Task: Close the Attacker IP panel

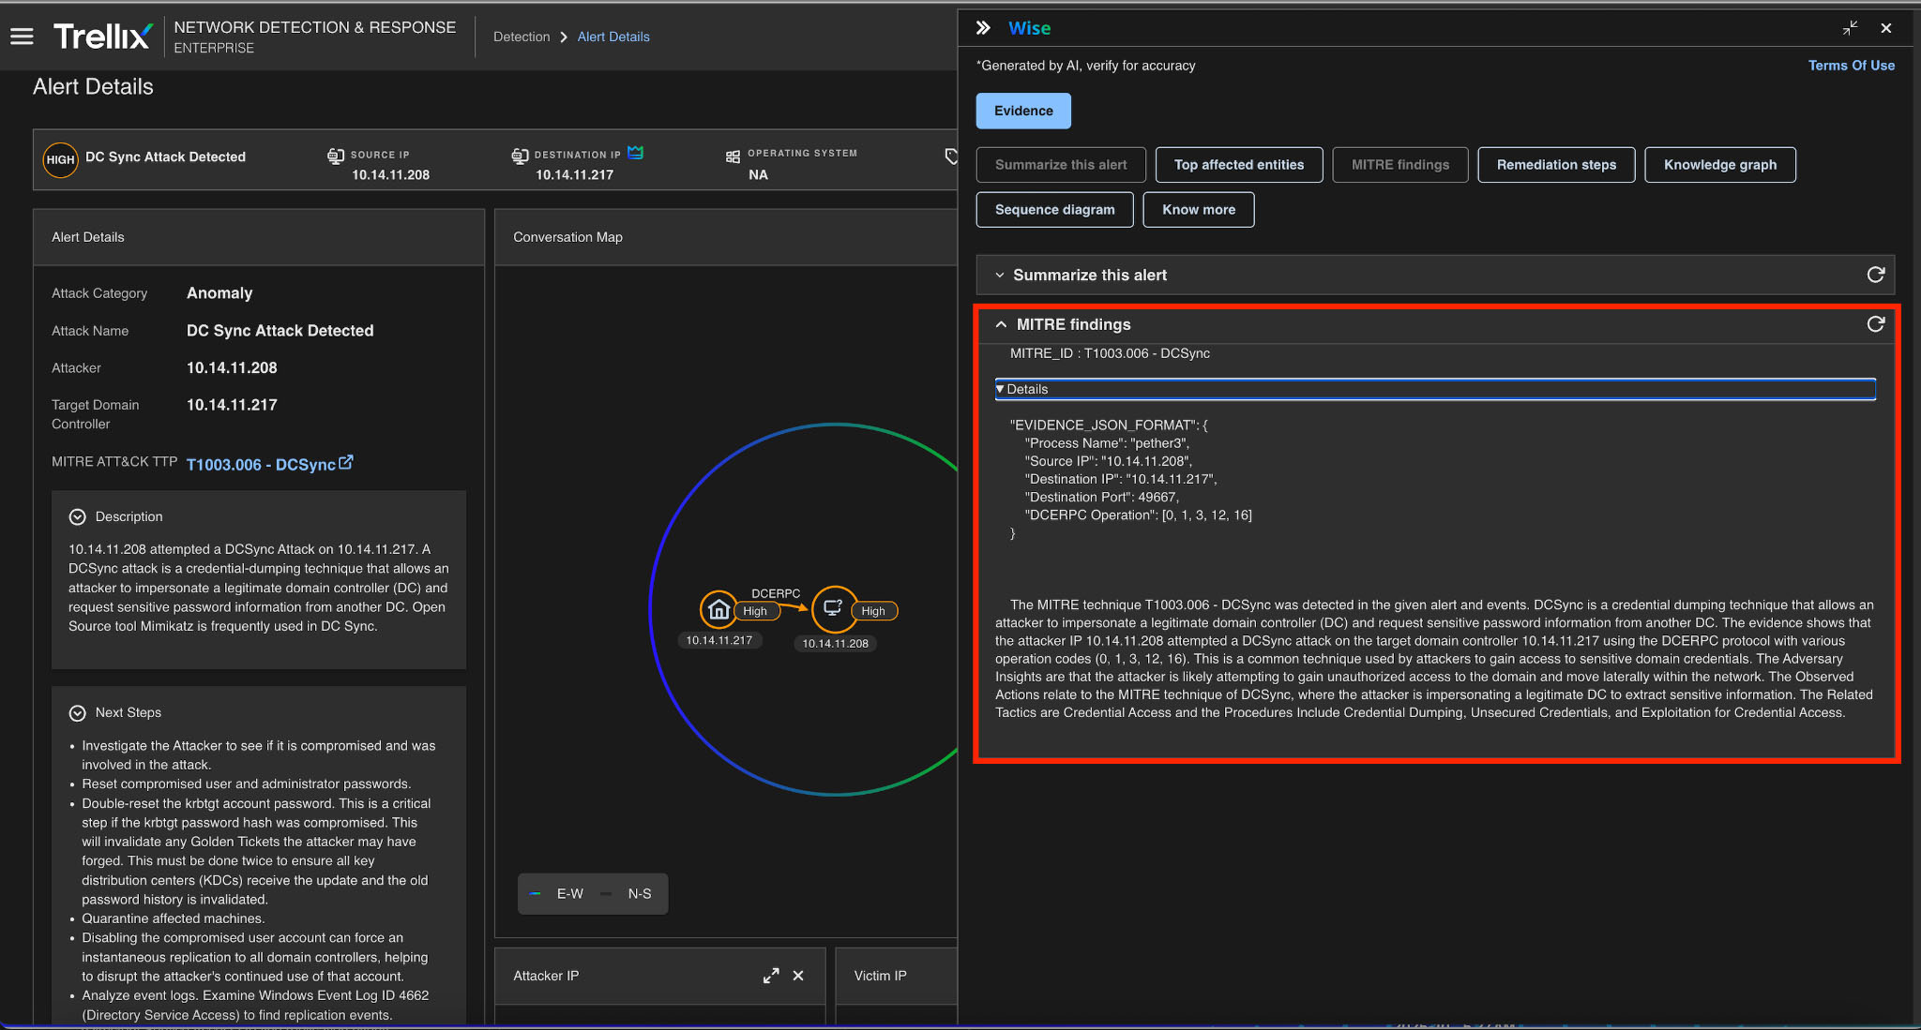Action: (798, 976)
